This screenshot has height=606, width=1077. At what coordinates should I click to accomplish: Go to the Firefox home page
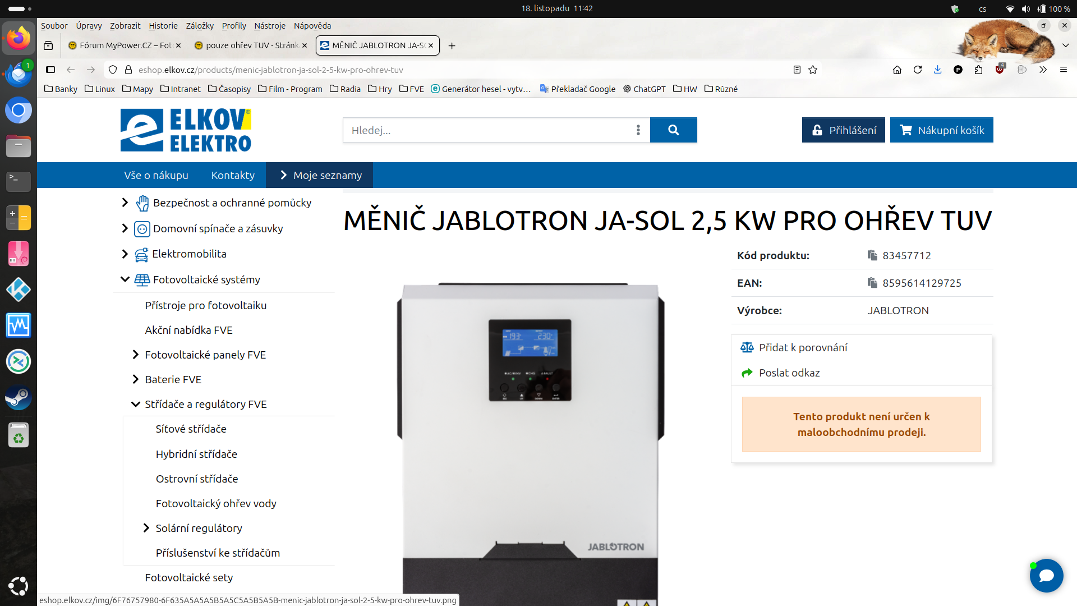(897, 70)
